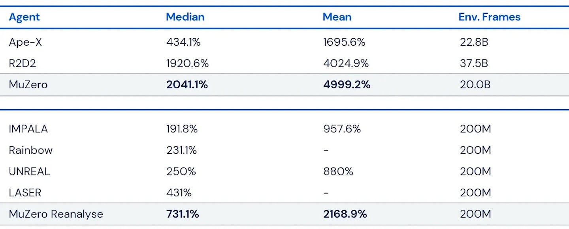Click the LASER agent name

[25, 193]
